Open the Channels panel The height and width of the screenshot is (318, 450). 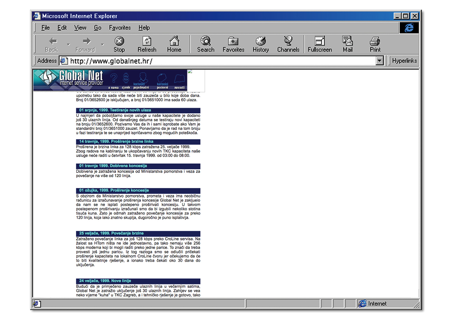point(288,43)
